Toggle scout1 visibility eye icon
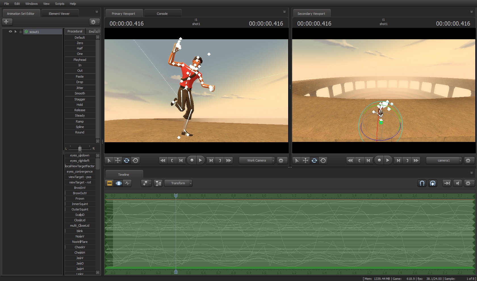This screenshot has width=477, height=281. coord(11,32)
